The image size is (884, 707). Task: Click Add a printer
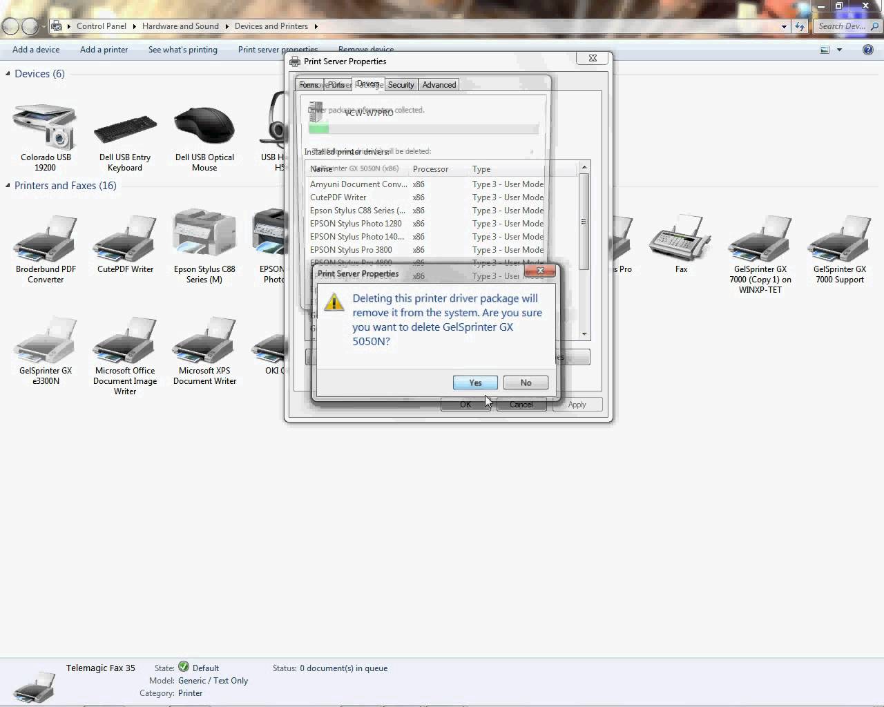[x=104, y=49]
